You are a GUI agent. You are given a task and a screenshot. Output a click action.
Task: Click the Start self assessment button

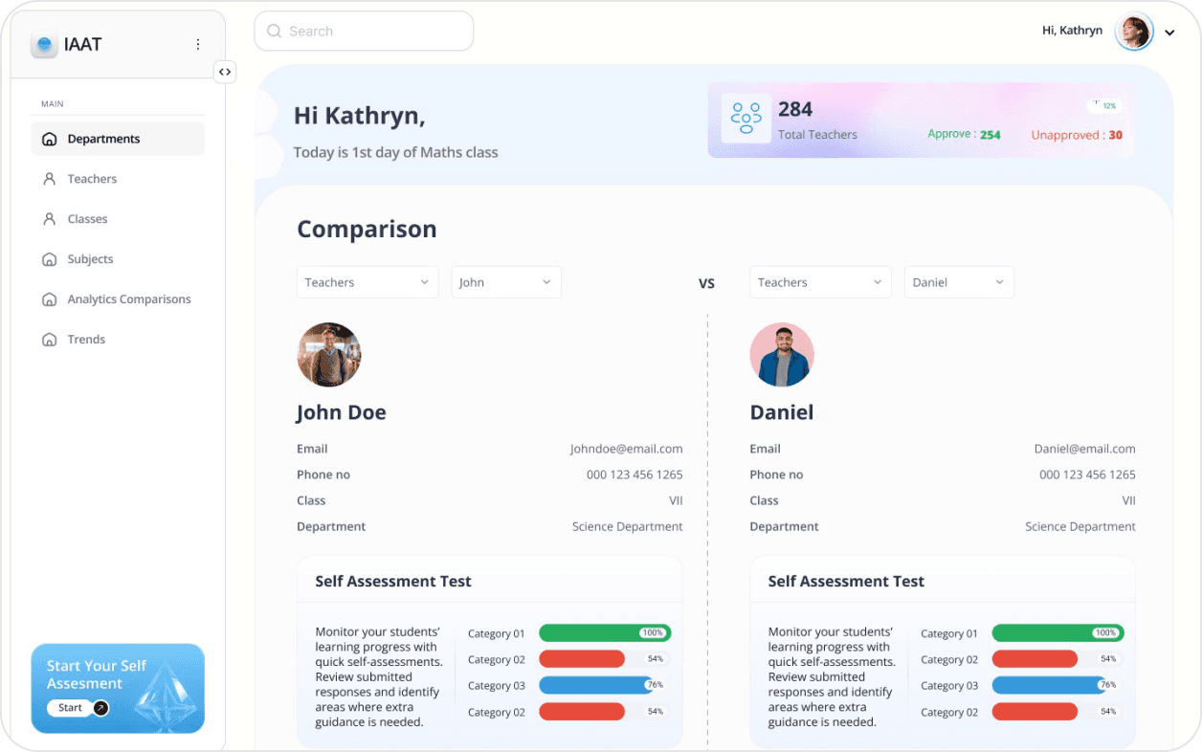(78, 708)
